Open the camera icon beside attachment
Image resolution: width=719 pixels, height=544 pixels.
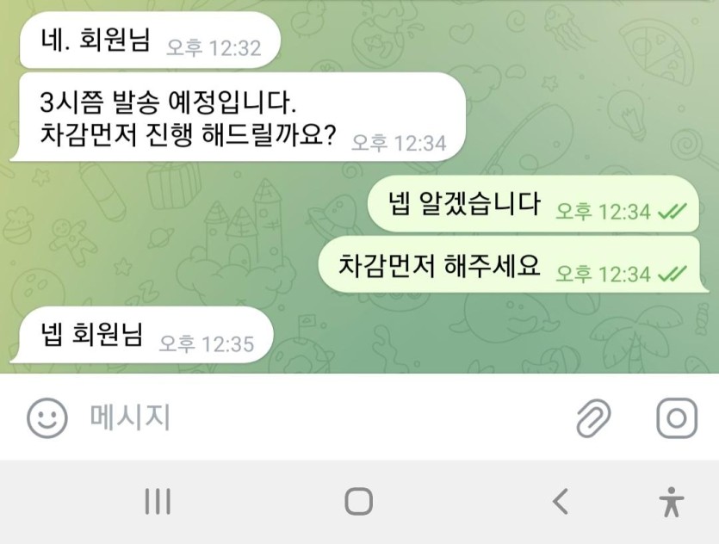(677, 418)
